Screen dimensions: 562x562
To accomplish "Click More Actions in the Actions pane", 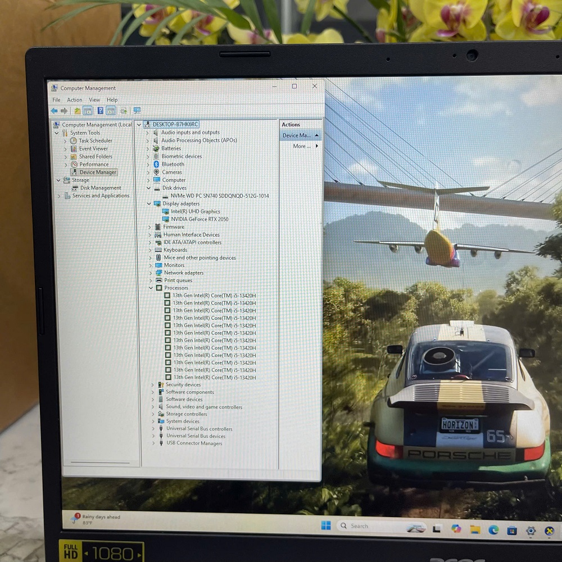I will click(x=305, y=146).
